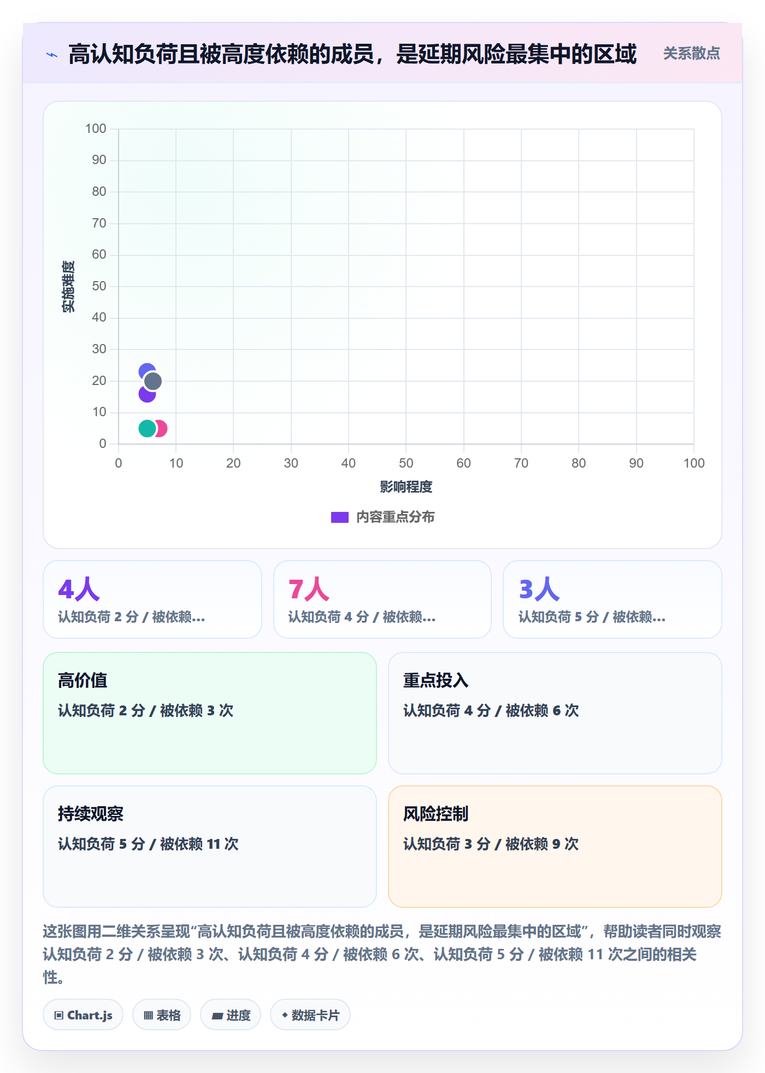This screenshot has height=1073, width=765.
Task: Click the 关系散点 label in header
Action: point(691,54)
